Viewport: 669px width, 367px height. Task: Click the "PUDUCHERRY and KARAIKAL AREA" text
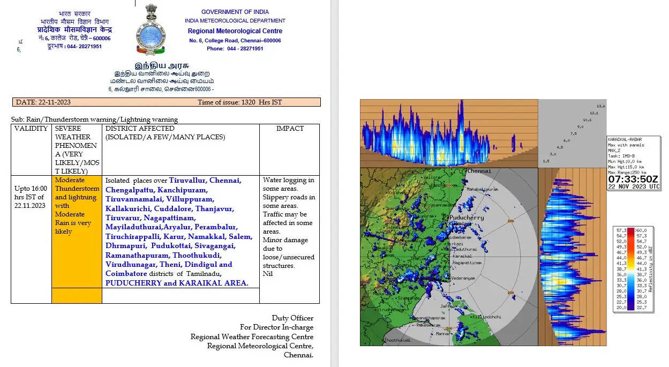[177, 283]
